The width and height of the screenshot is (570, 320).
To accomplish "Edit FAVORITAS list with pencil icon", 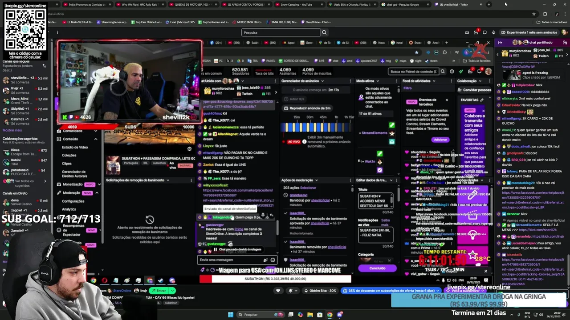I will pos(482,100).
